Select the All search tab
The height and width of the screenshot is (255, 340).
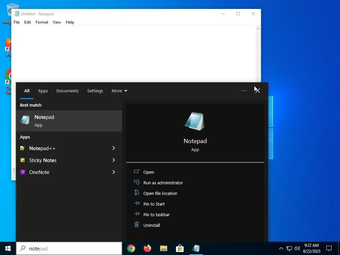pyautogui.click(x=27, y=91)
